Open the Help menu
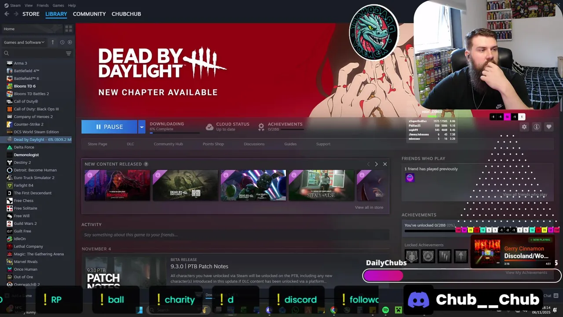 tap(72, 5)
